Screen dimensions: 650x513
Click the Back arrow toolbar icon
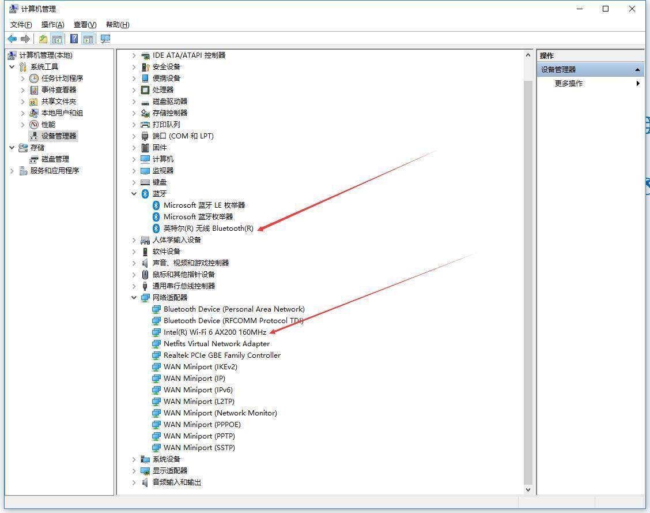point(12,39)
